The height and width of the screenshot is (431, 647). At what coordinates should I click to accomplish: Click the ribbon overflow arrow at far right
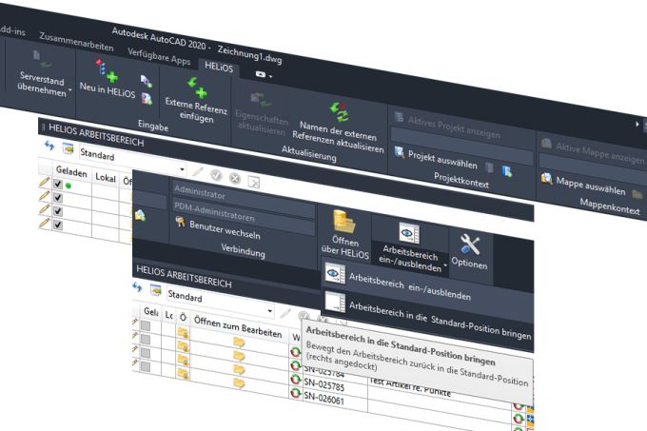click(637, 124)
